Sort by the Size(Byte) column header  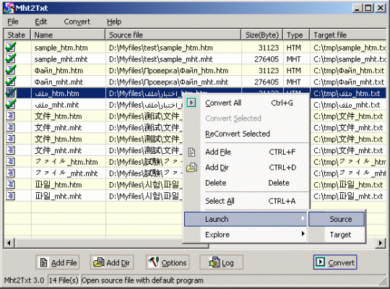click(262, 35)
